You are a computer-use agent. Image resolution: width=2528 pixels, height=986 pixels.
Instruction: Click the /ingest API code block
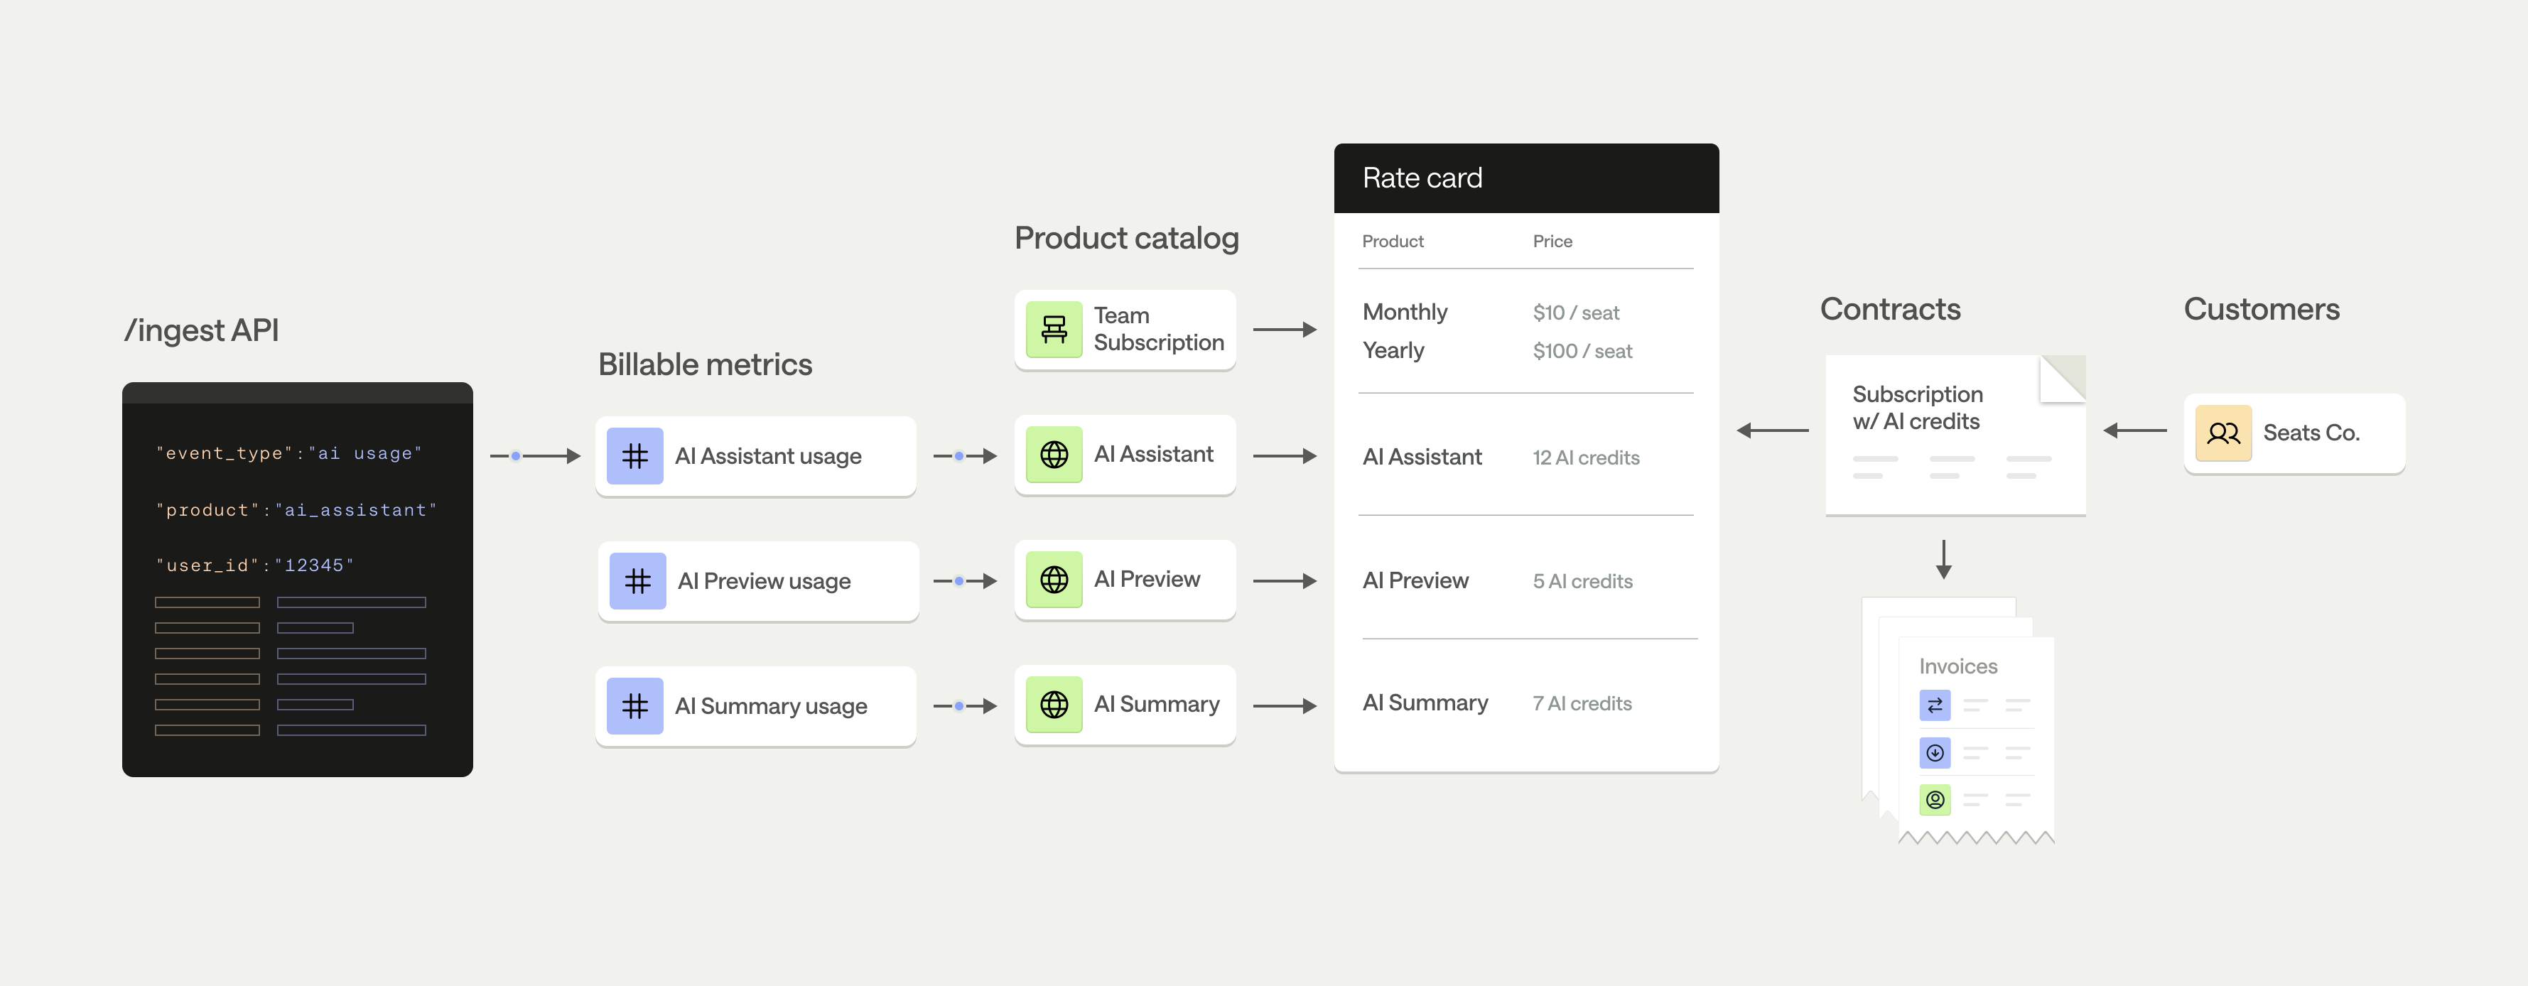298,579
